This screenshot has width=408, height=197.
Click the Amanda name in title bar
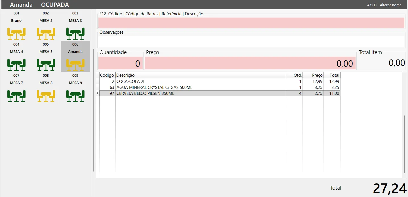(x=21, y=5)
